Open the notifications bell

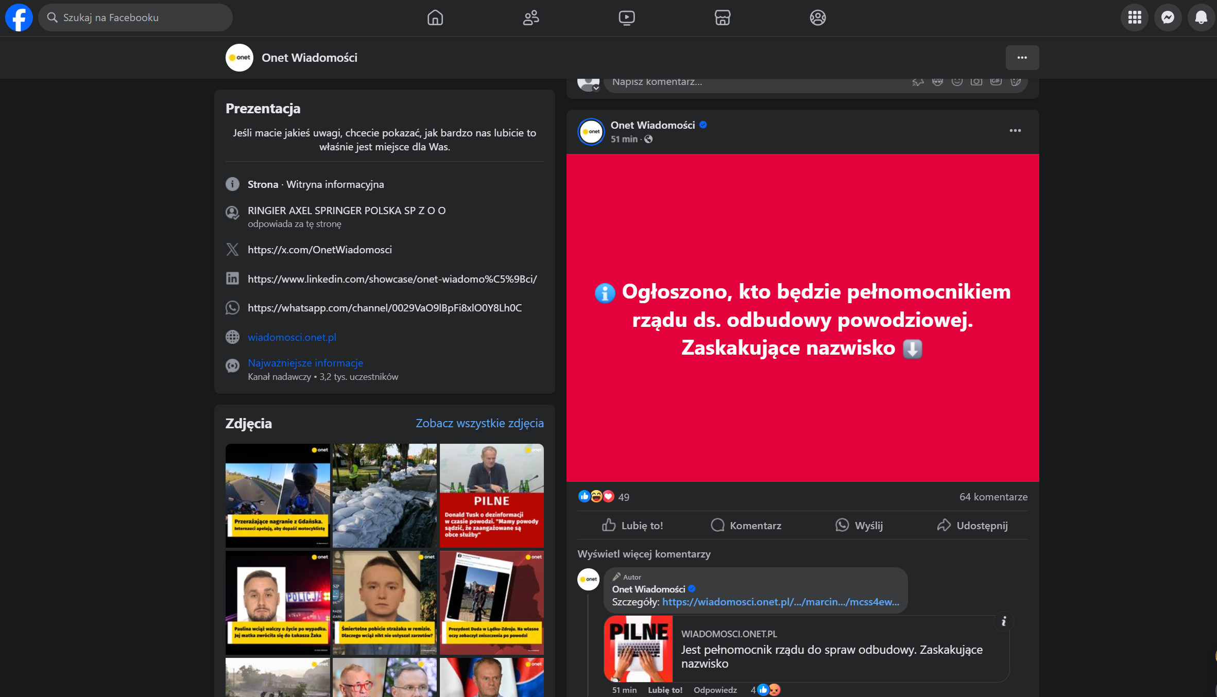1201,18
